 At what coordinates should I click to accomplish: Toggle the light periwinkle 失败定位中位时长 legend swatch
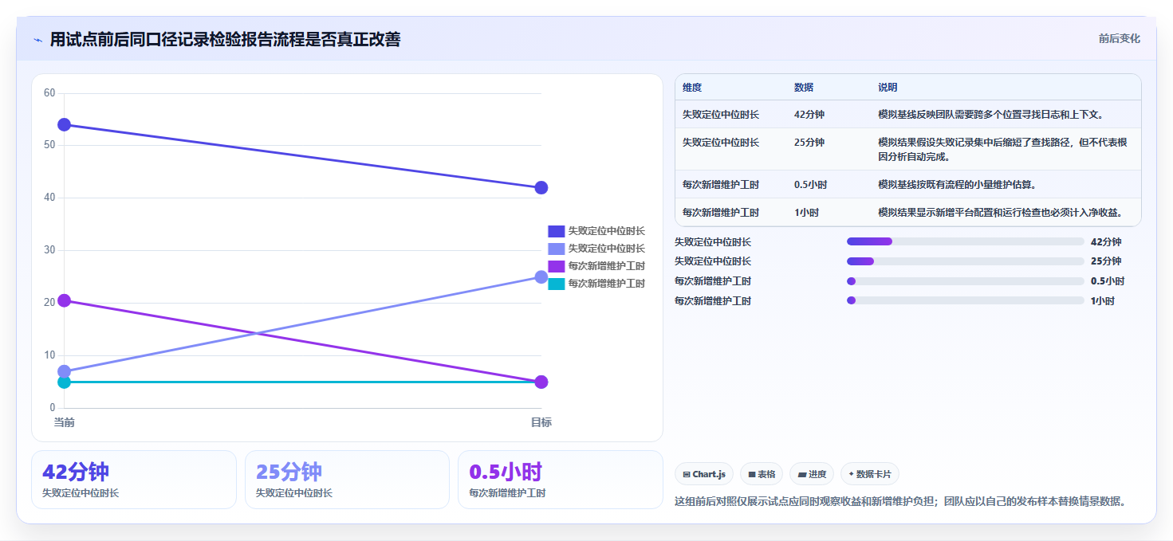[556, 249]
